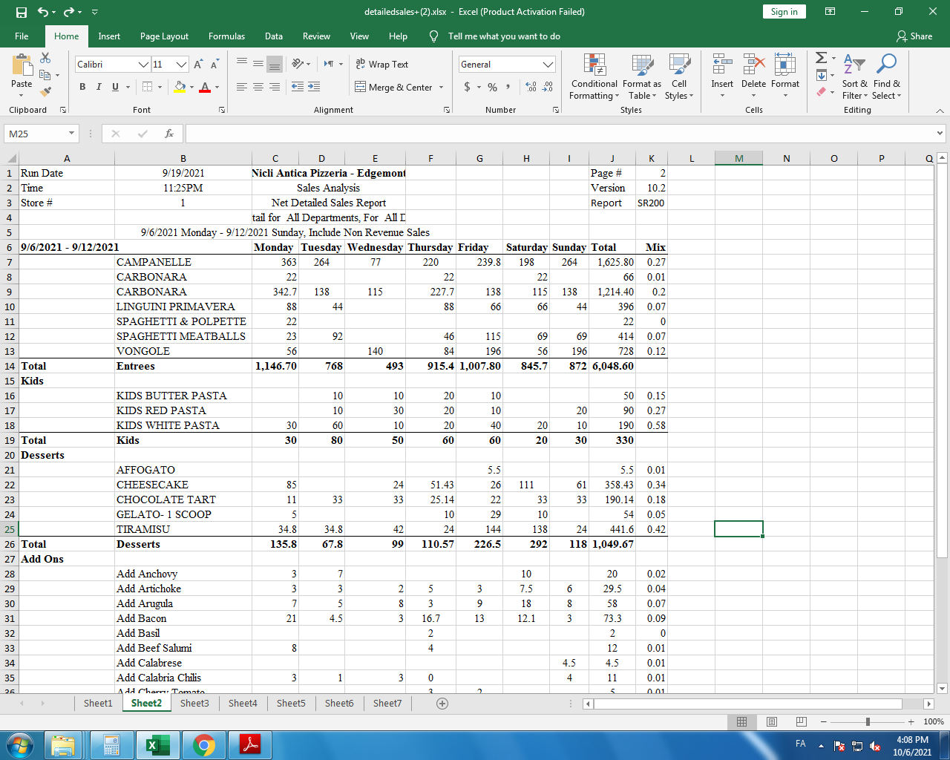The width and height of the screenshot is (950, 760).
Task: Open the Formulas ribbon tab
Action: [x=226, y=36]
